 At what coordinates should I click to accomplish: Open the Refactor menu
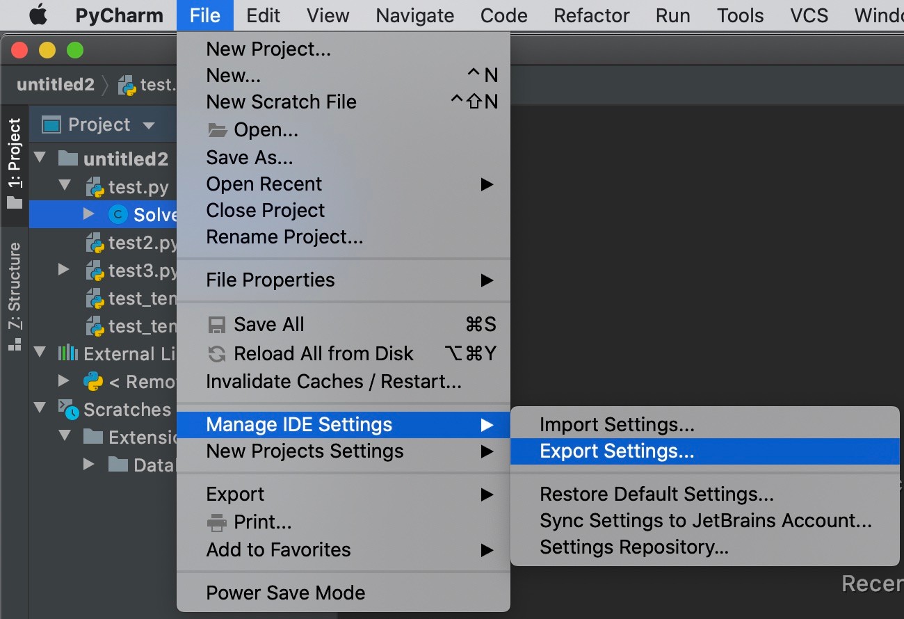[x=591, y=15]
